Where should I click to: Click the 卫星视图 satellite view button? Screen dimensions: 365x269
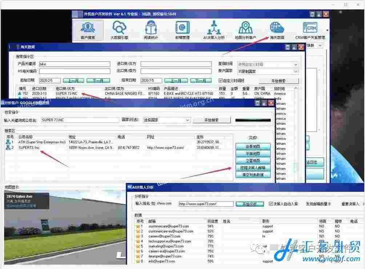tap(253, 161)
